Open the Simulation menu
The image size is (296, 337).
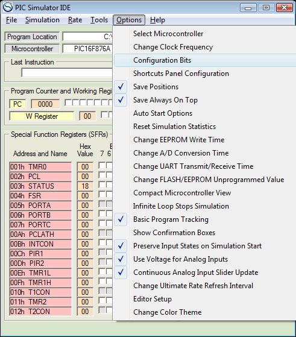tap(42, 20)
